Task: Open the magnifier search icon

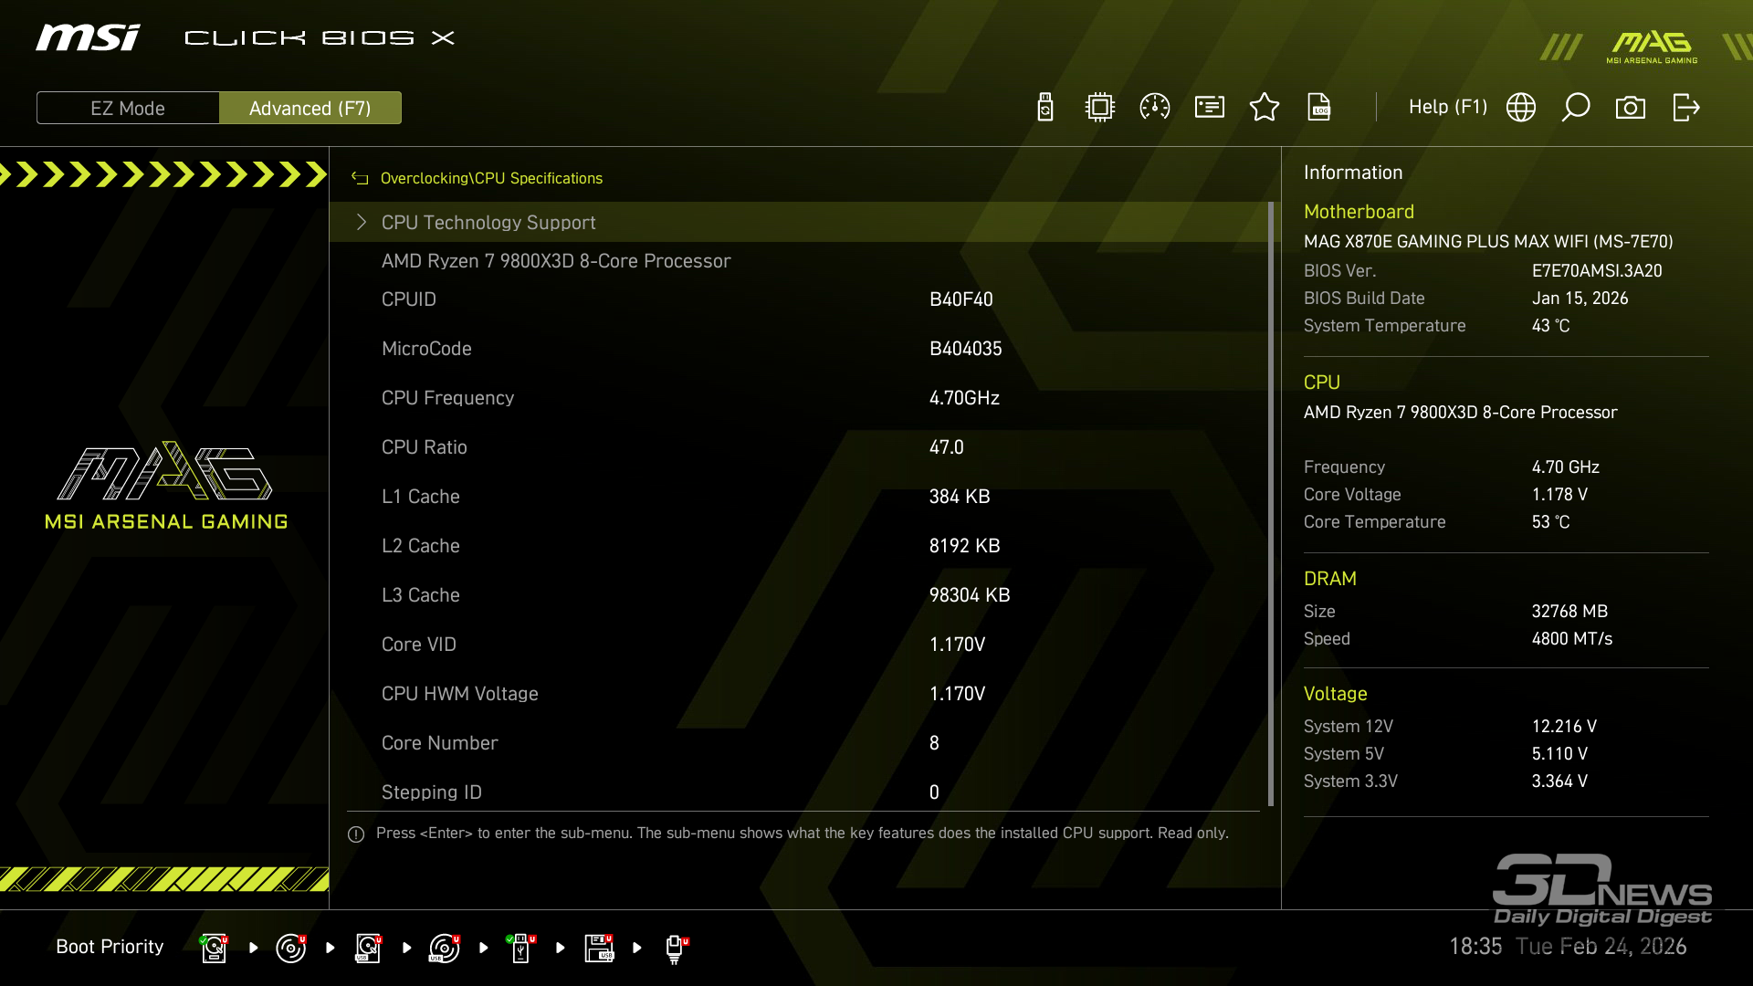Action: click(x=1576, y=108)
